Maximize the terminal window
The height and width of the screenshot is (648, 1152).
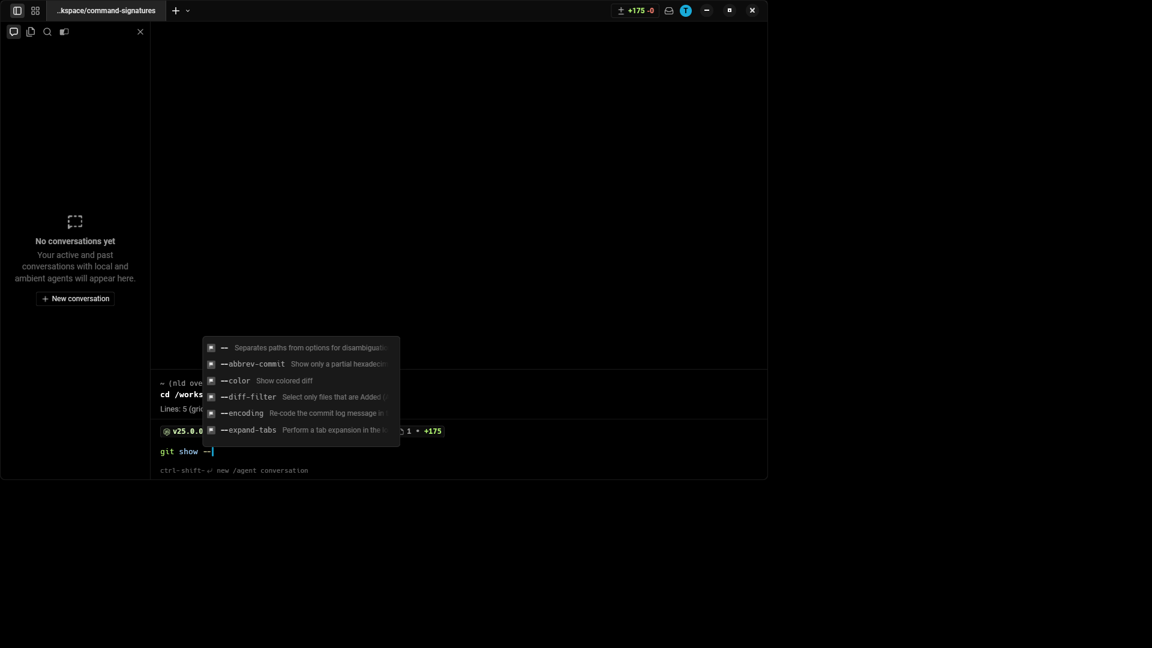[730, 11]
